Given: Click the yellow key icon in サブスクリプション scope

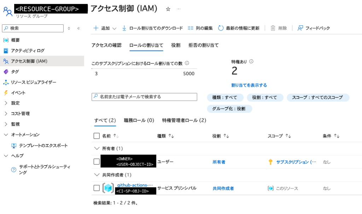Looking at the screenshot, I should [x=270, y=162].
